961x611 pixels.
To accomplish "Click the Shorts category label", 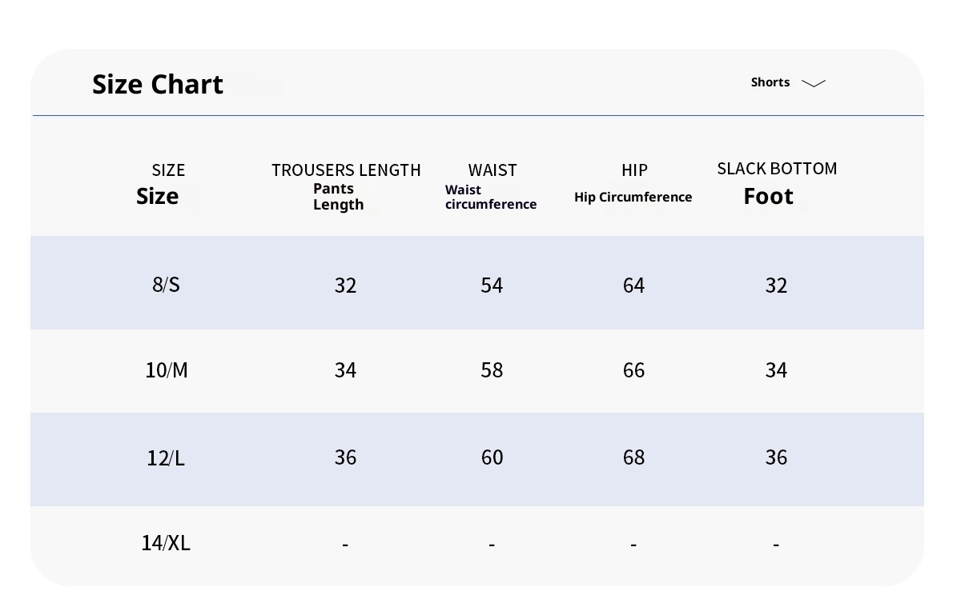I will coord(770,82).
